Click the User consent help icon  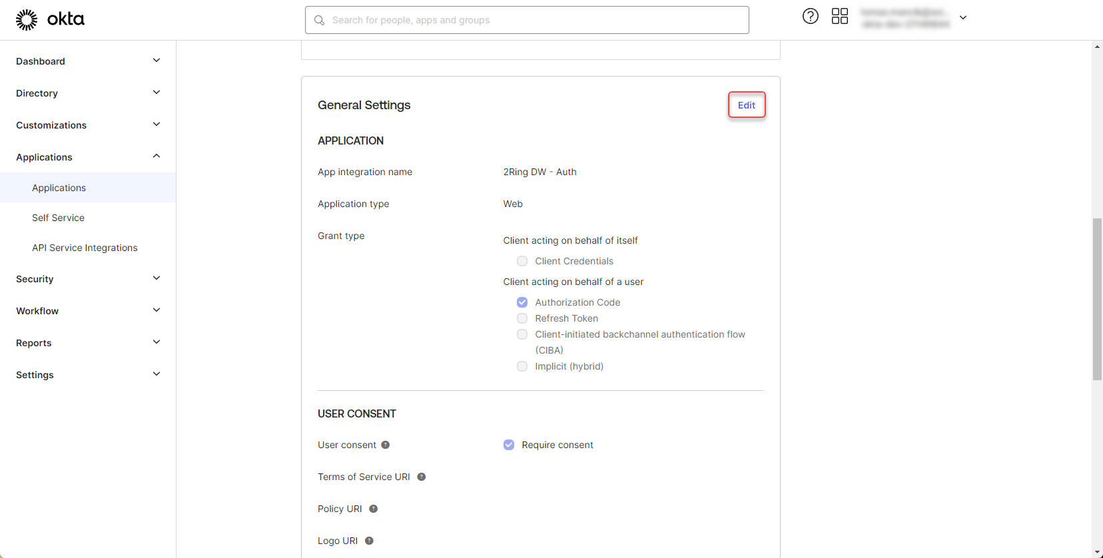point(385,445)
